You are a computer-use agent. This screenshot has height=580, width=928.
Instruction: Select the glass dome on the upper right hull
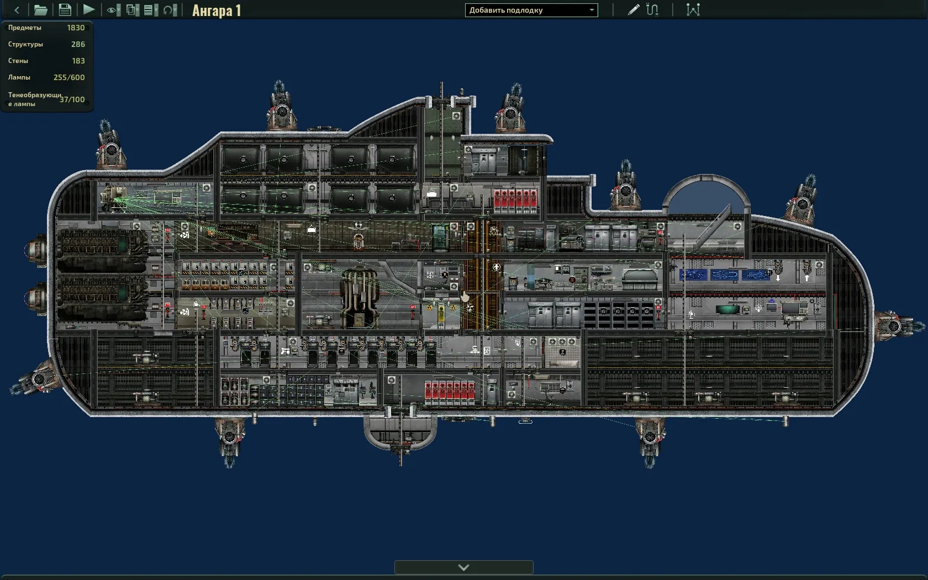tap(705, 194)
